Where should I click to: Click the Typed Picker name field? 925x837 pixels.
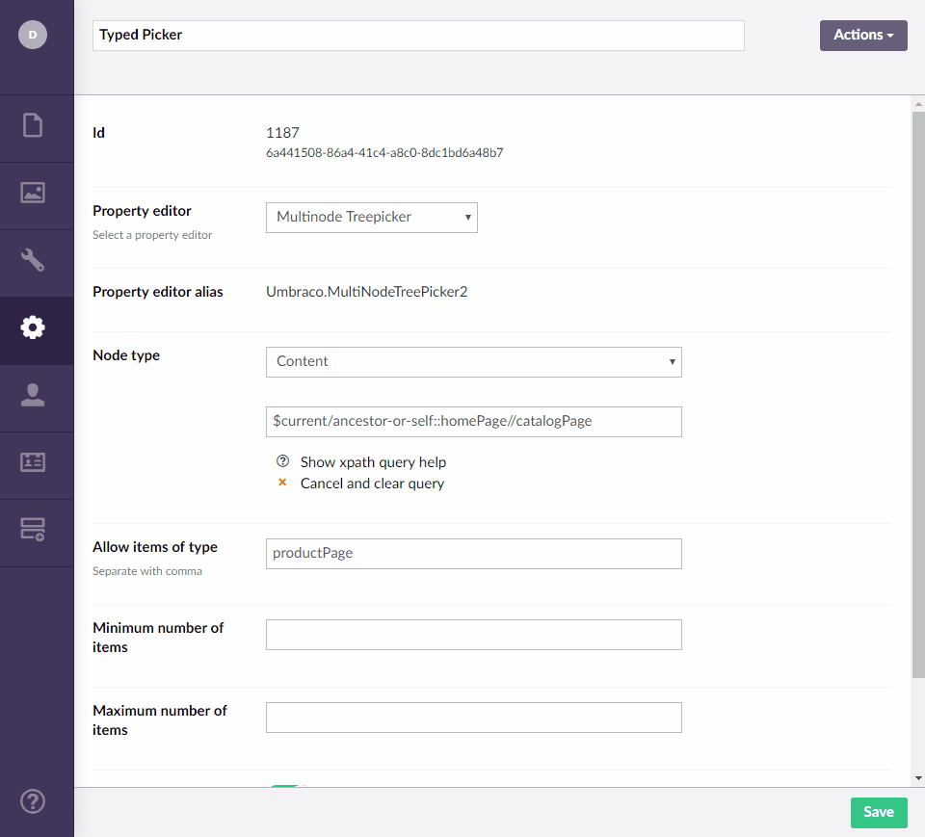pyautogui.click(x=418, y=36)
